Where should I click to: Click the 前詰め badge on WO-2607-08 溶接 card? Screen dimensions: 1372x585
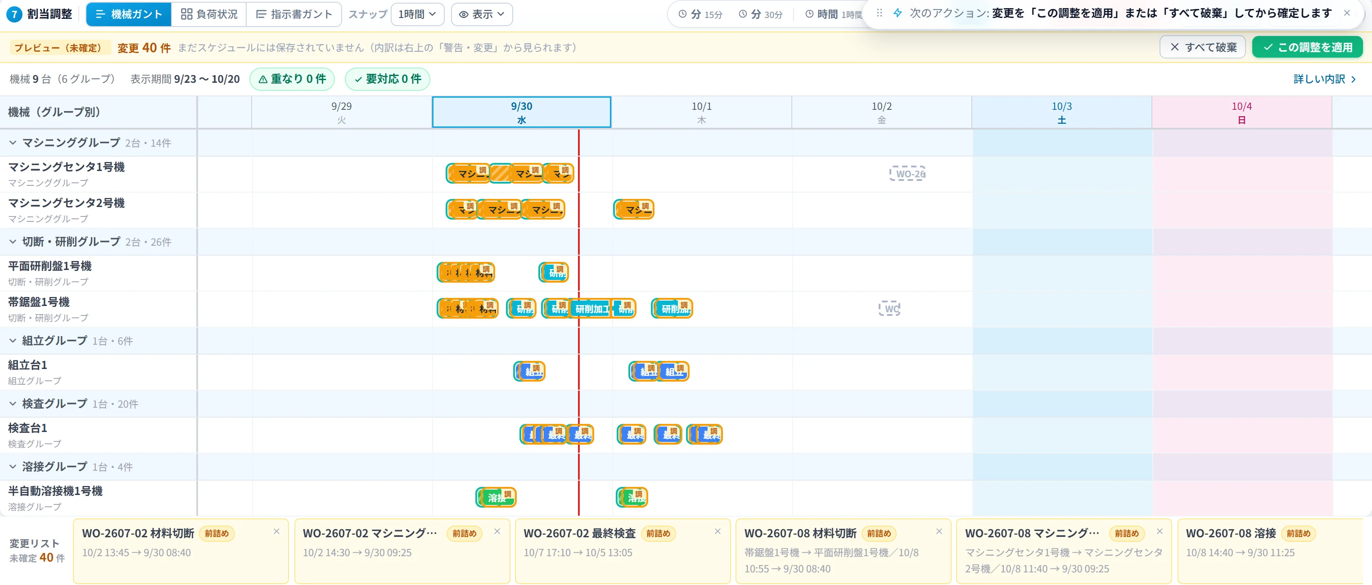pos(1298,533)
